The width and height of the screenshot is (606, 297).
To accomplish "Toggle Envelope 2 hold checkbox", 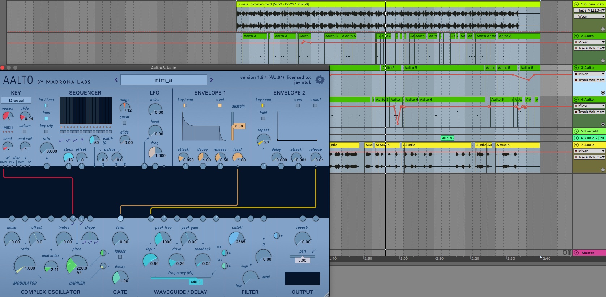I will coord(263,118).
